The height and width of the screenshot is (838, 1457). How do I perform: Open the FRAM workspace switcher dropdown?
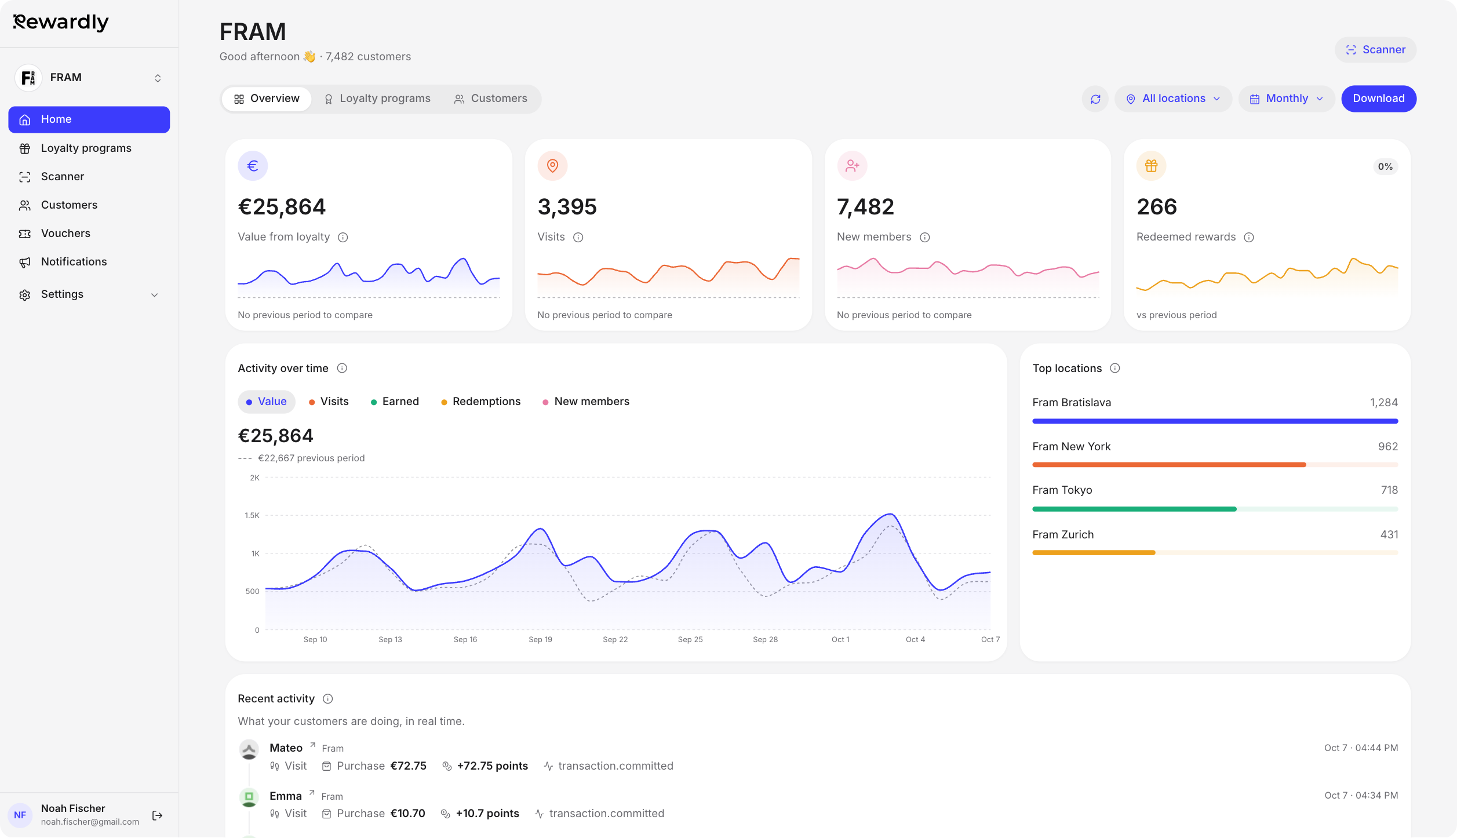point(89,78)
